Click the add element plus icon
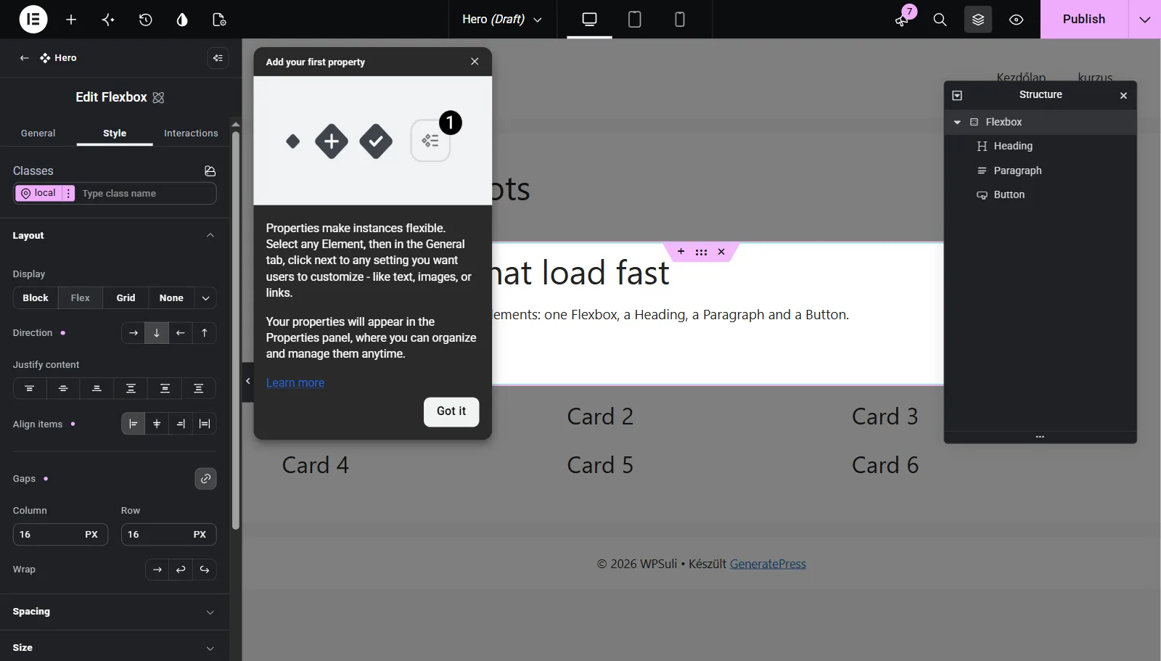 tap(71, 20)
